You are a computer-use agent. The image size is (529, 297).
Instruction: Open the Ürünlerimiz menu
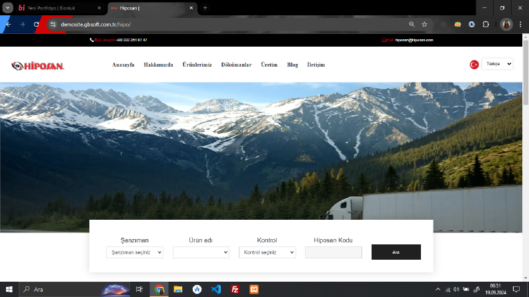(197, 65)
